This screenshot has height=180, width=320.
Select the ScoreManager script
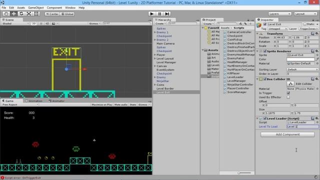(236, 92)
